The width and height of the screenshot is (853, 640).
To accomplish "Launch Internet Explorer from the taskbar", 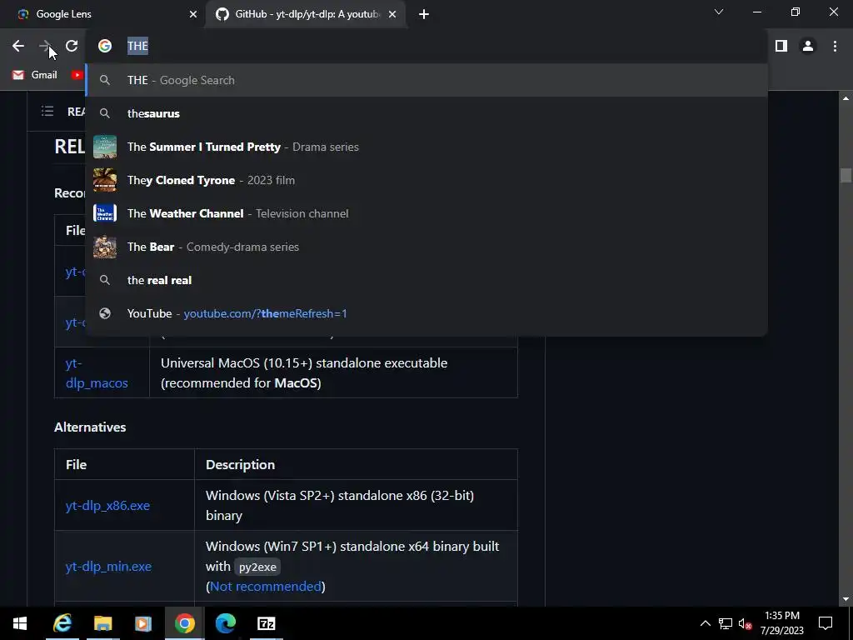I will point(62,623).
